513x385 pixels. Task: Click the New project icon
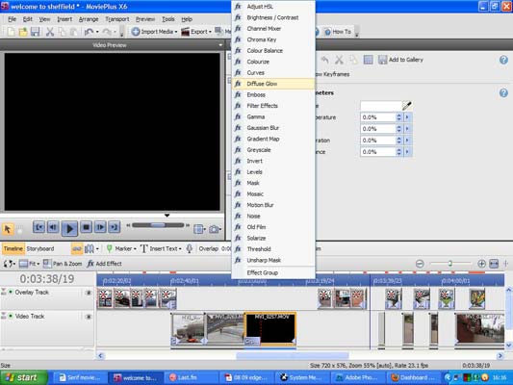(x=11, y=32)
